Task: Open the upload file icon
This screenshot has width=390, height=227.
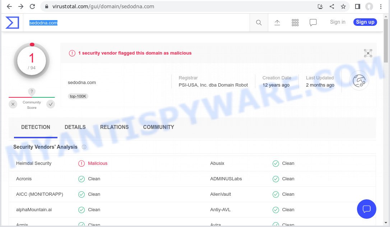Action: [277, 23]
